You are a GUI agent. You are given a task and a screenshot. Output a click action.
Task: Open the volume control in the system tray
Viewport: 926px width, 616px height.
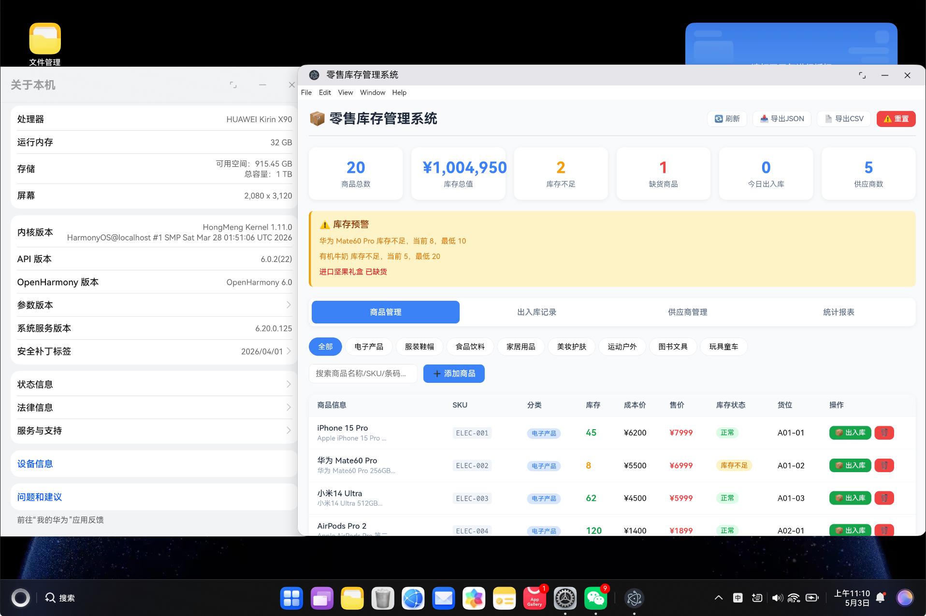[x=777, y=598]
